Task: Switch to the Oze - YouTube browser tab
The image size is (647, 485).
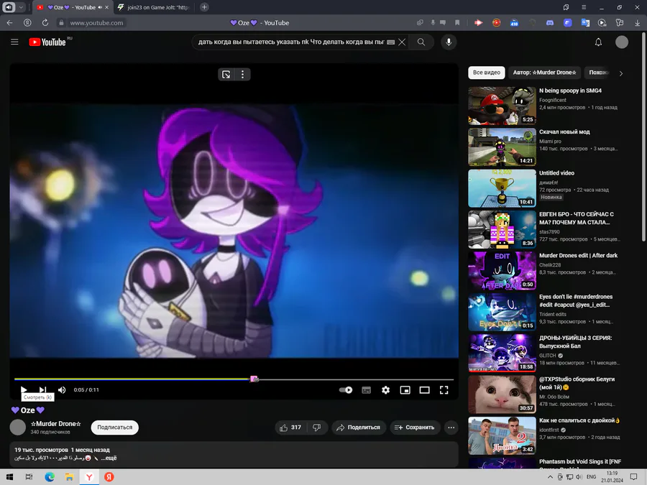Action: [72, 7]
